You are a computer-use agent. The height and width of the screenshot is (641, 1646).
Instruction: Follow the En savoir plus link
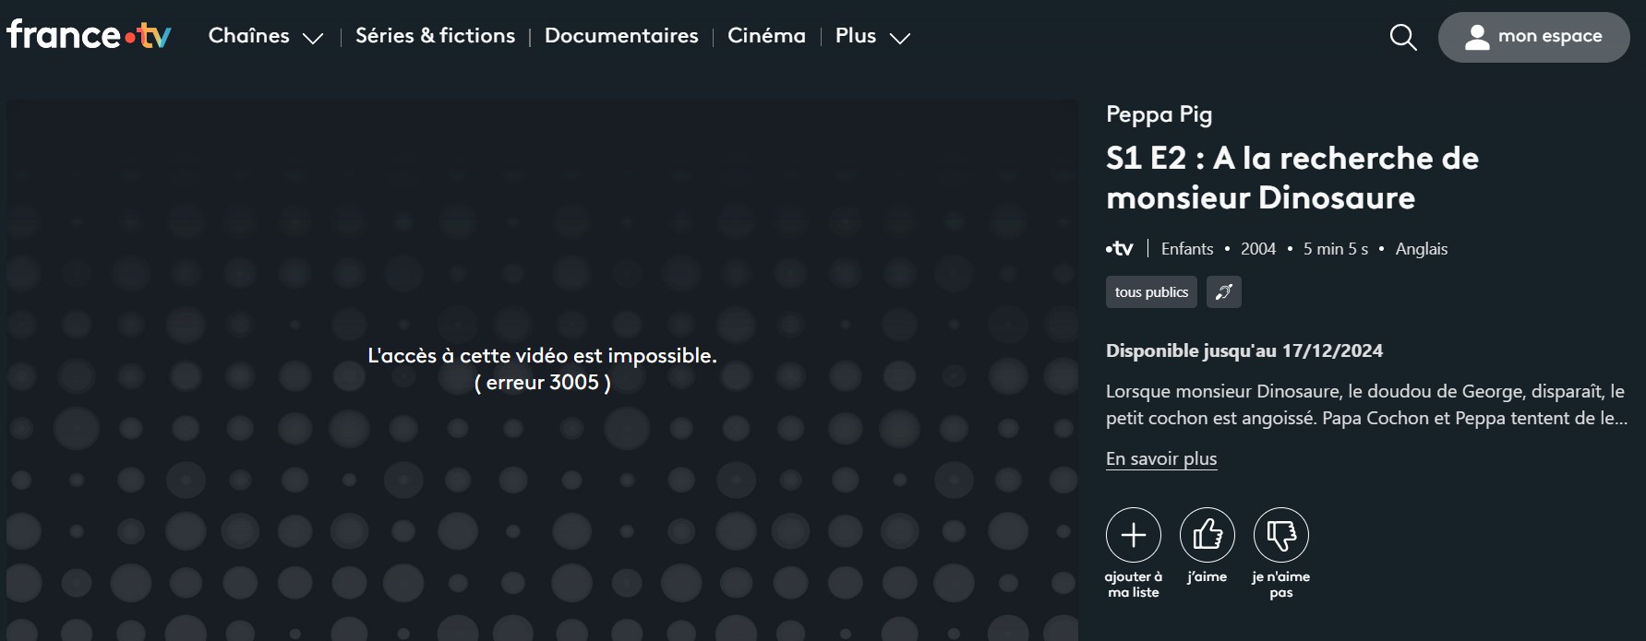(1161, 458)
